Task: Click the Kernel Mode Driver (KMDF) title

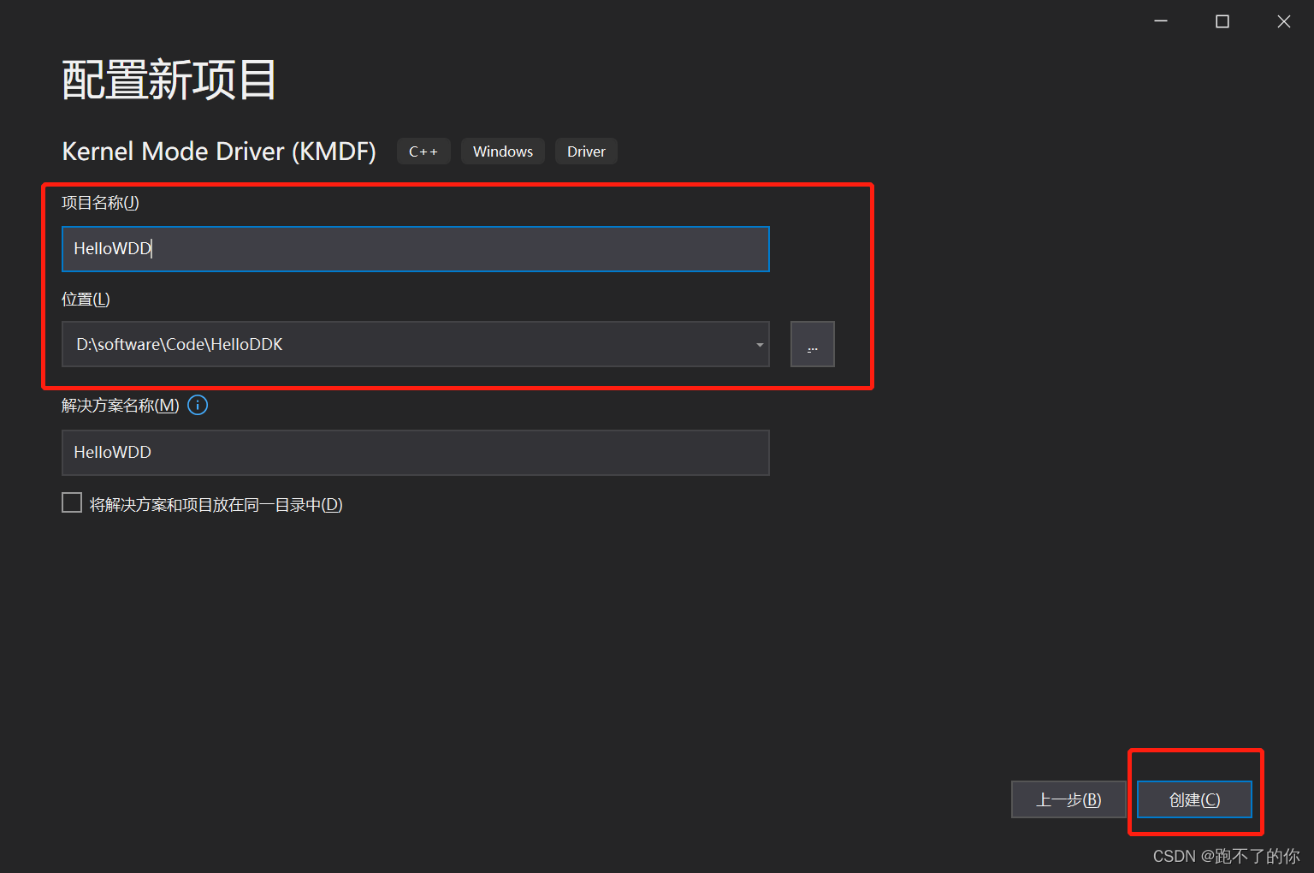Action: click(x=219, y=151)
